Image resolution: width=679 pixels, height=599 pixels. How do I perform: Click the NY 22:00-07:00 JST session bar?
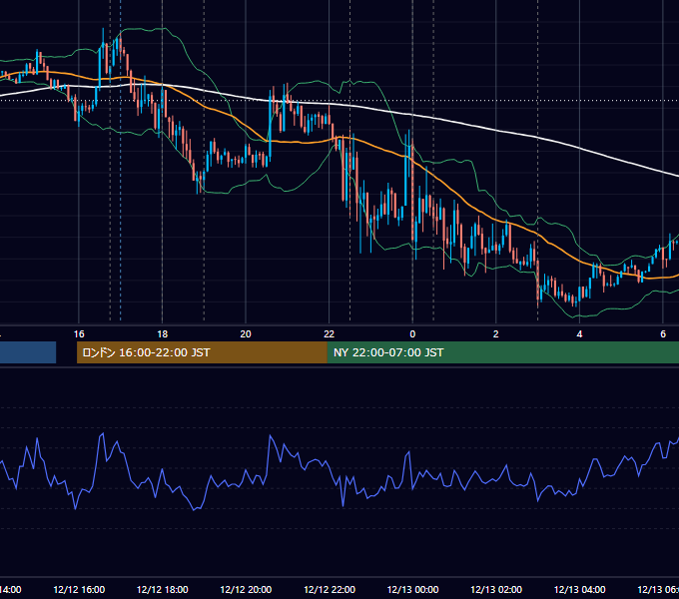tap(502, 352)
